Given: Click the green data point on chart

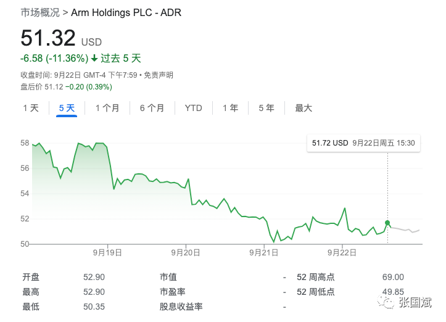Looking at the screenshot, I should coord(387,223).
